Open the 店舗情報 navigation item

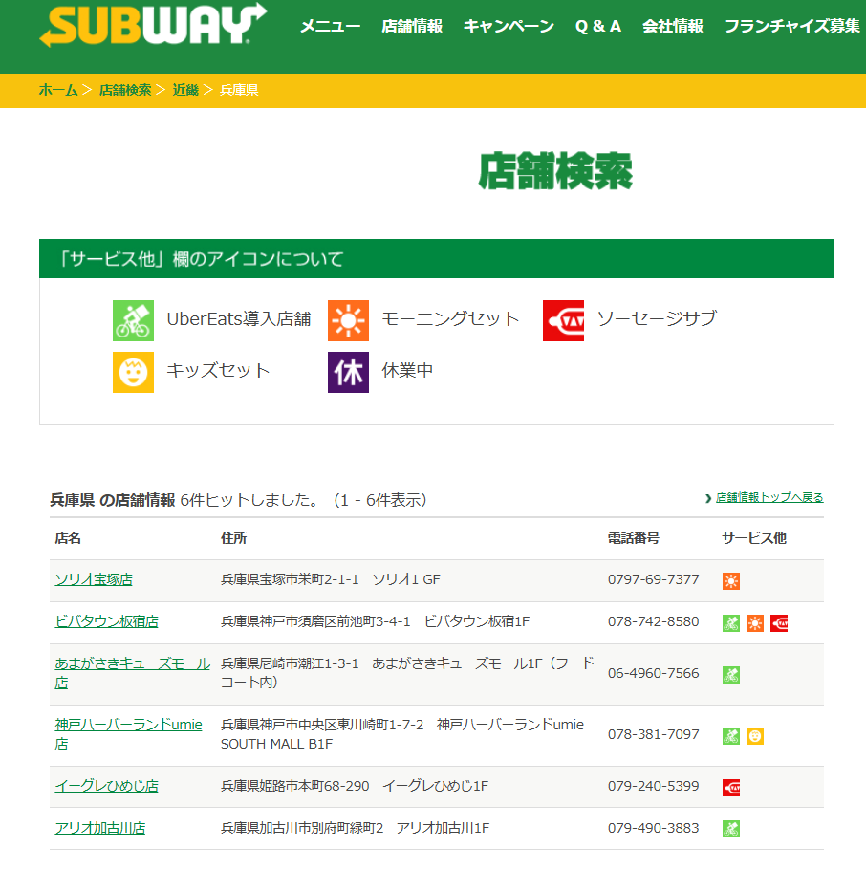pyautogui.click(x=412, y=26)
